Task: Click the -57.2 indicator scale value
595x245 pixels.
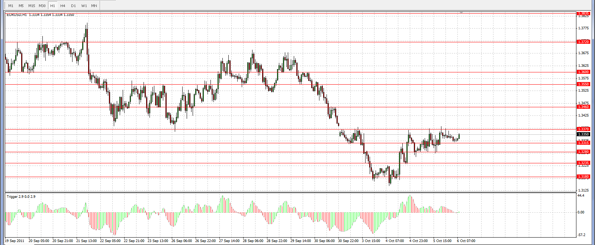Action: (x=581, y=235)
